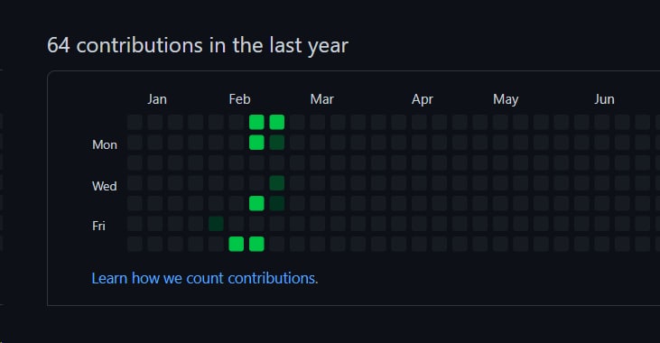Screen dimensions: 660x343
Task: Select the Wed weekday label
Action: pyautogui.click(x=105, y=186)
